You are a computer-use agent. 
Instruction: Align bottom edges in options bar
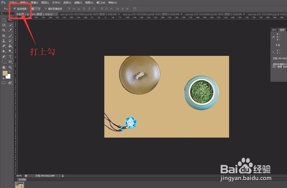[78, 9]
